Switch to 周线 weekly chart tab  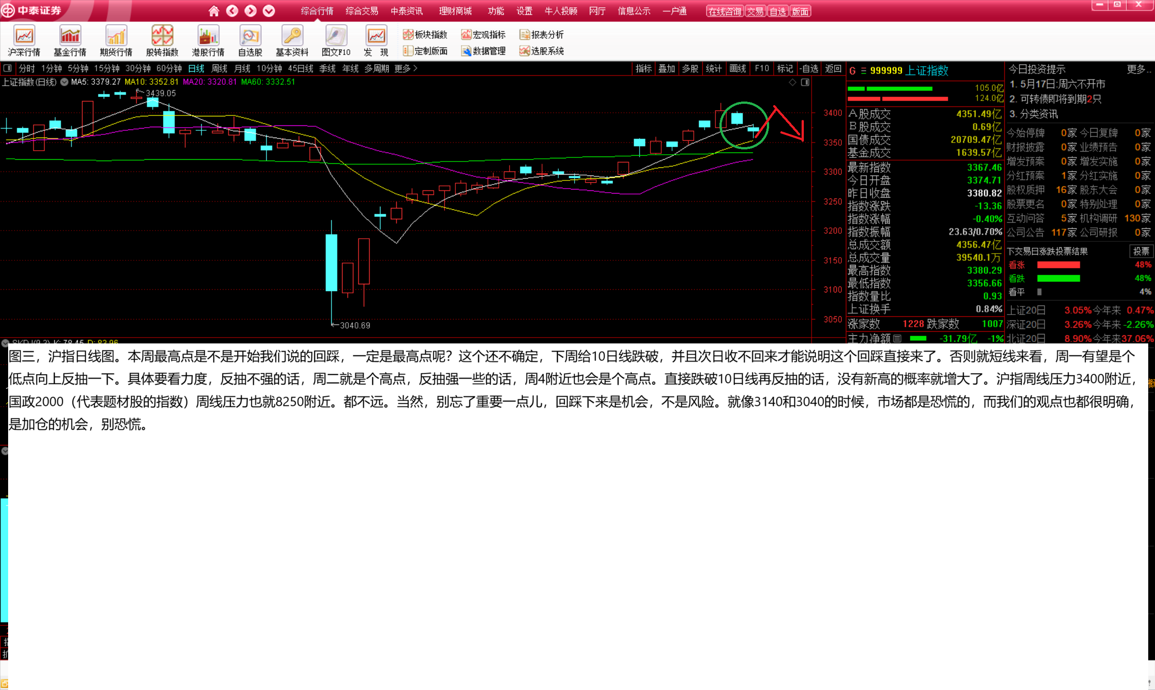click(219, 68)
